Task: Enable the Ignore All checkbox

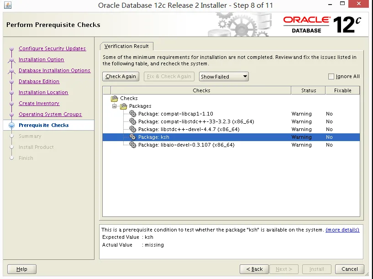Action: [331, 76]
